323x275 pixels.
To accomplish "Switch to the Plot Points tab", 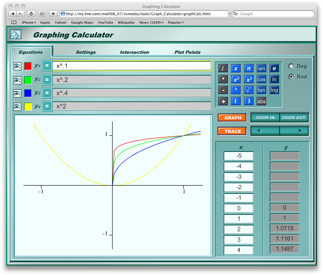I will pyautogui.click(x=187, y=52).
